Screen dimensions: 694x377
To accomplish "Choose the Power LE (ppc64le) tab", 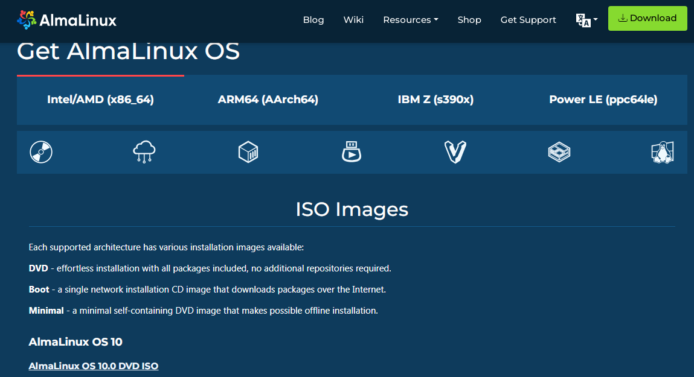I will [603, 100].
